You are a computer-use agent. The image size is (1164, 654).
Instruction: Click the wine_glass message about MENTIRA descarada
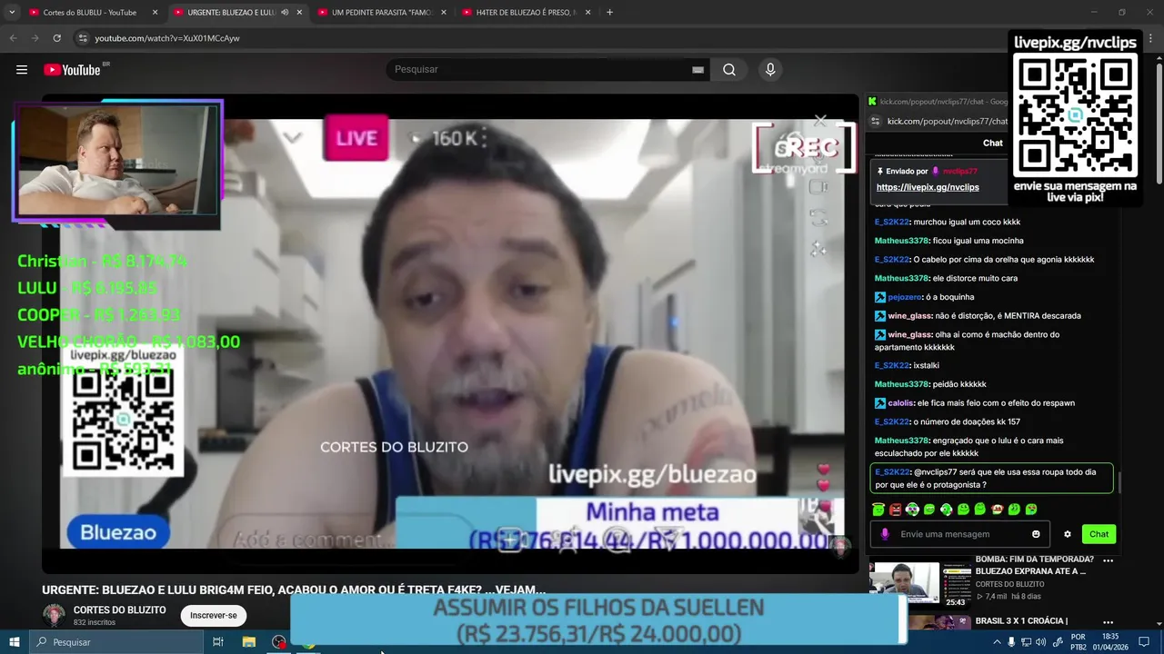[x=978, y=316]
